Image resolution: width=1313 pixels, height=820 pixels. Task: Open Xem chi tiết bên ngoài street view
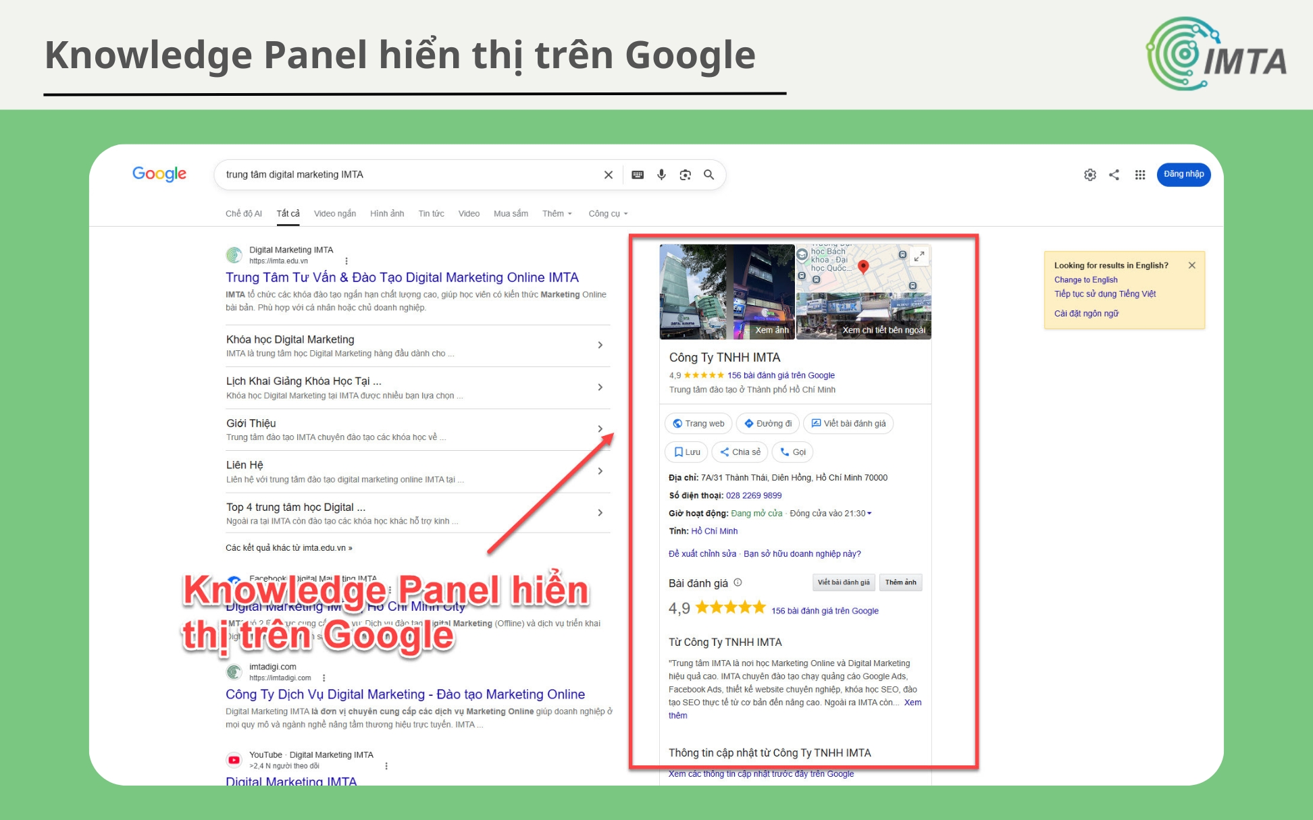click(864, 316)
